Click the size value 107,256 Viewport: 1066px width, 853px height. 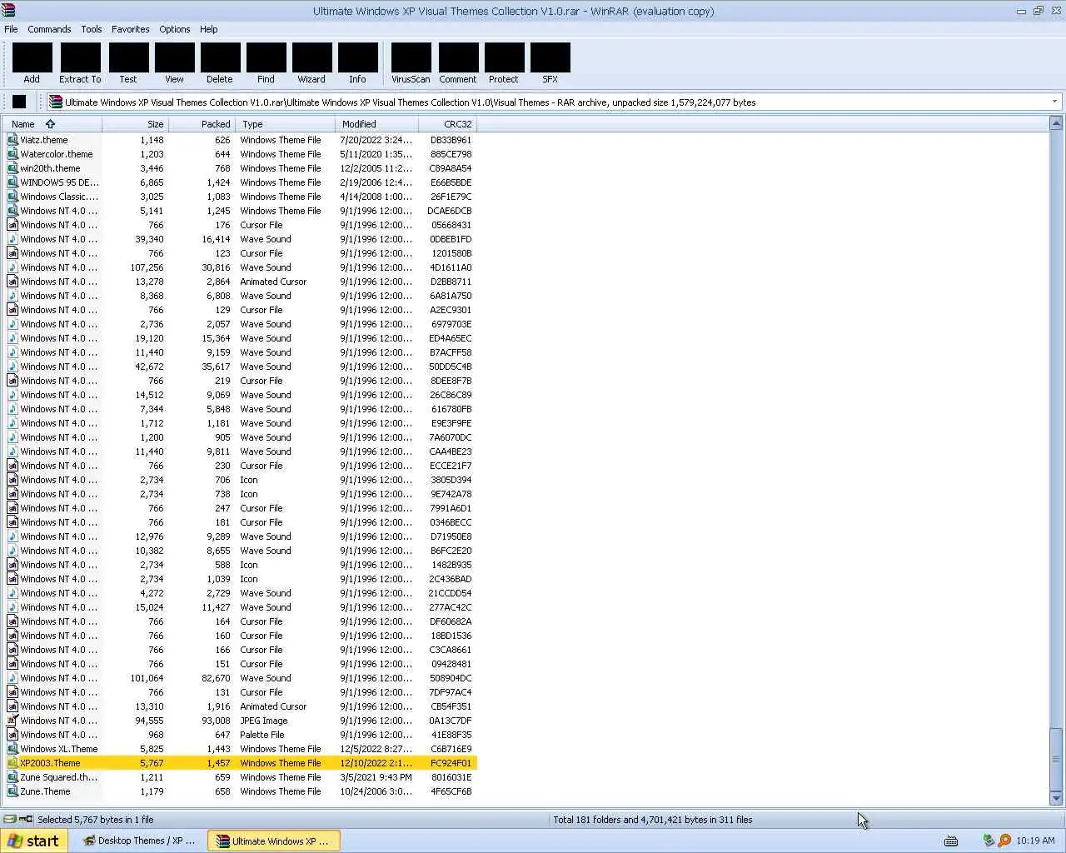click(x=147, y=267)
